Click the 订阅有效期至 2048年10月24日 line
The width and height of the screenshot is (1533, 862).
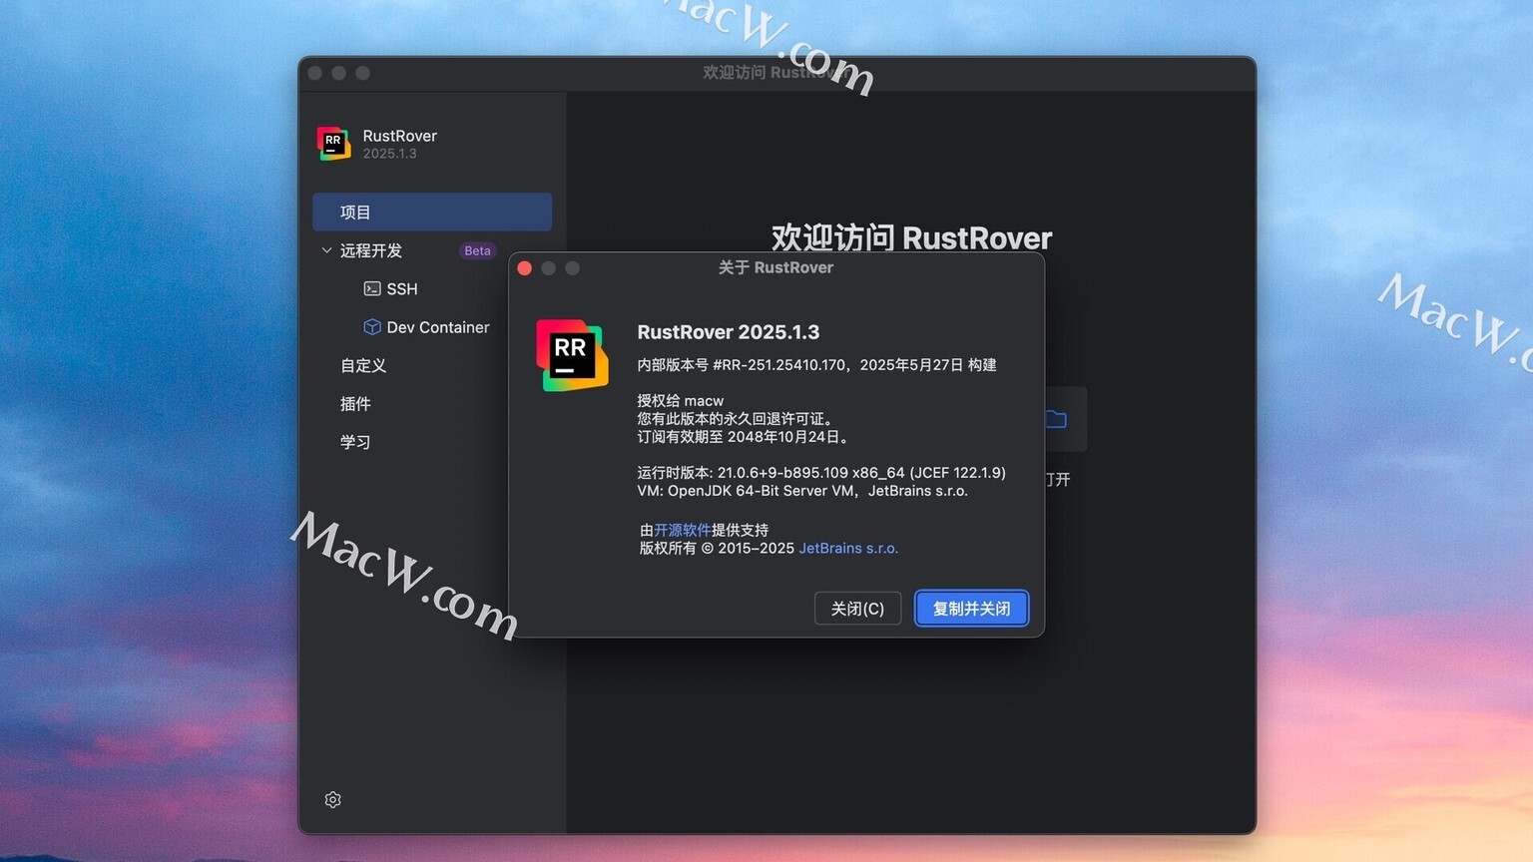pyautogui.click(x=744, y=437)
